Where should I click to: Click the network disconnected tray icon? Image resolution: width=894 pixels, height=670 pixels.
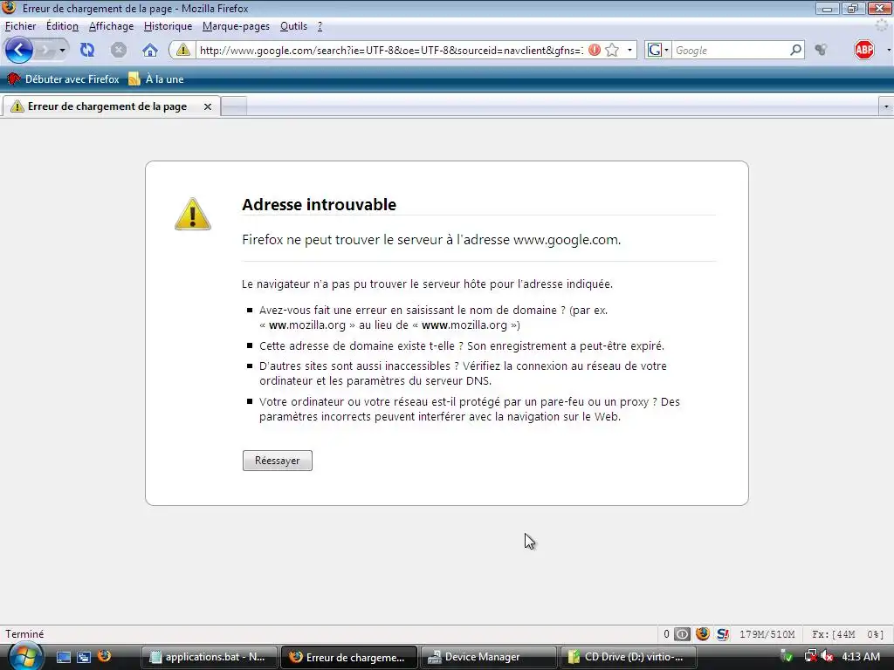(810, 657)
